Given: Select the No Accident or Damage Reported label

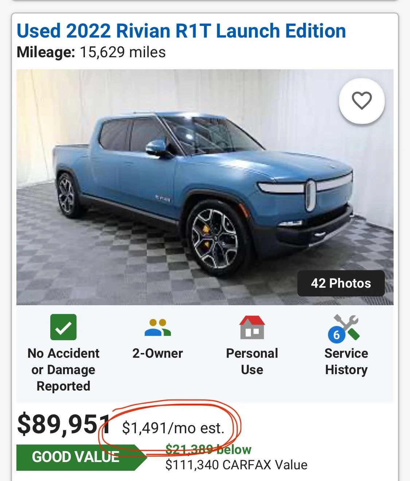Looking at the screenshot, I should pos(63,369).
